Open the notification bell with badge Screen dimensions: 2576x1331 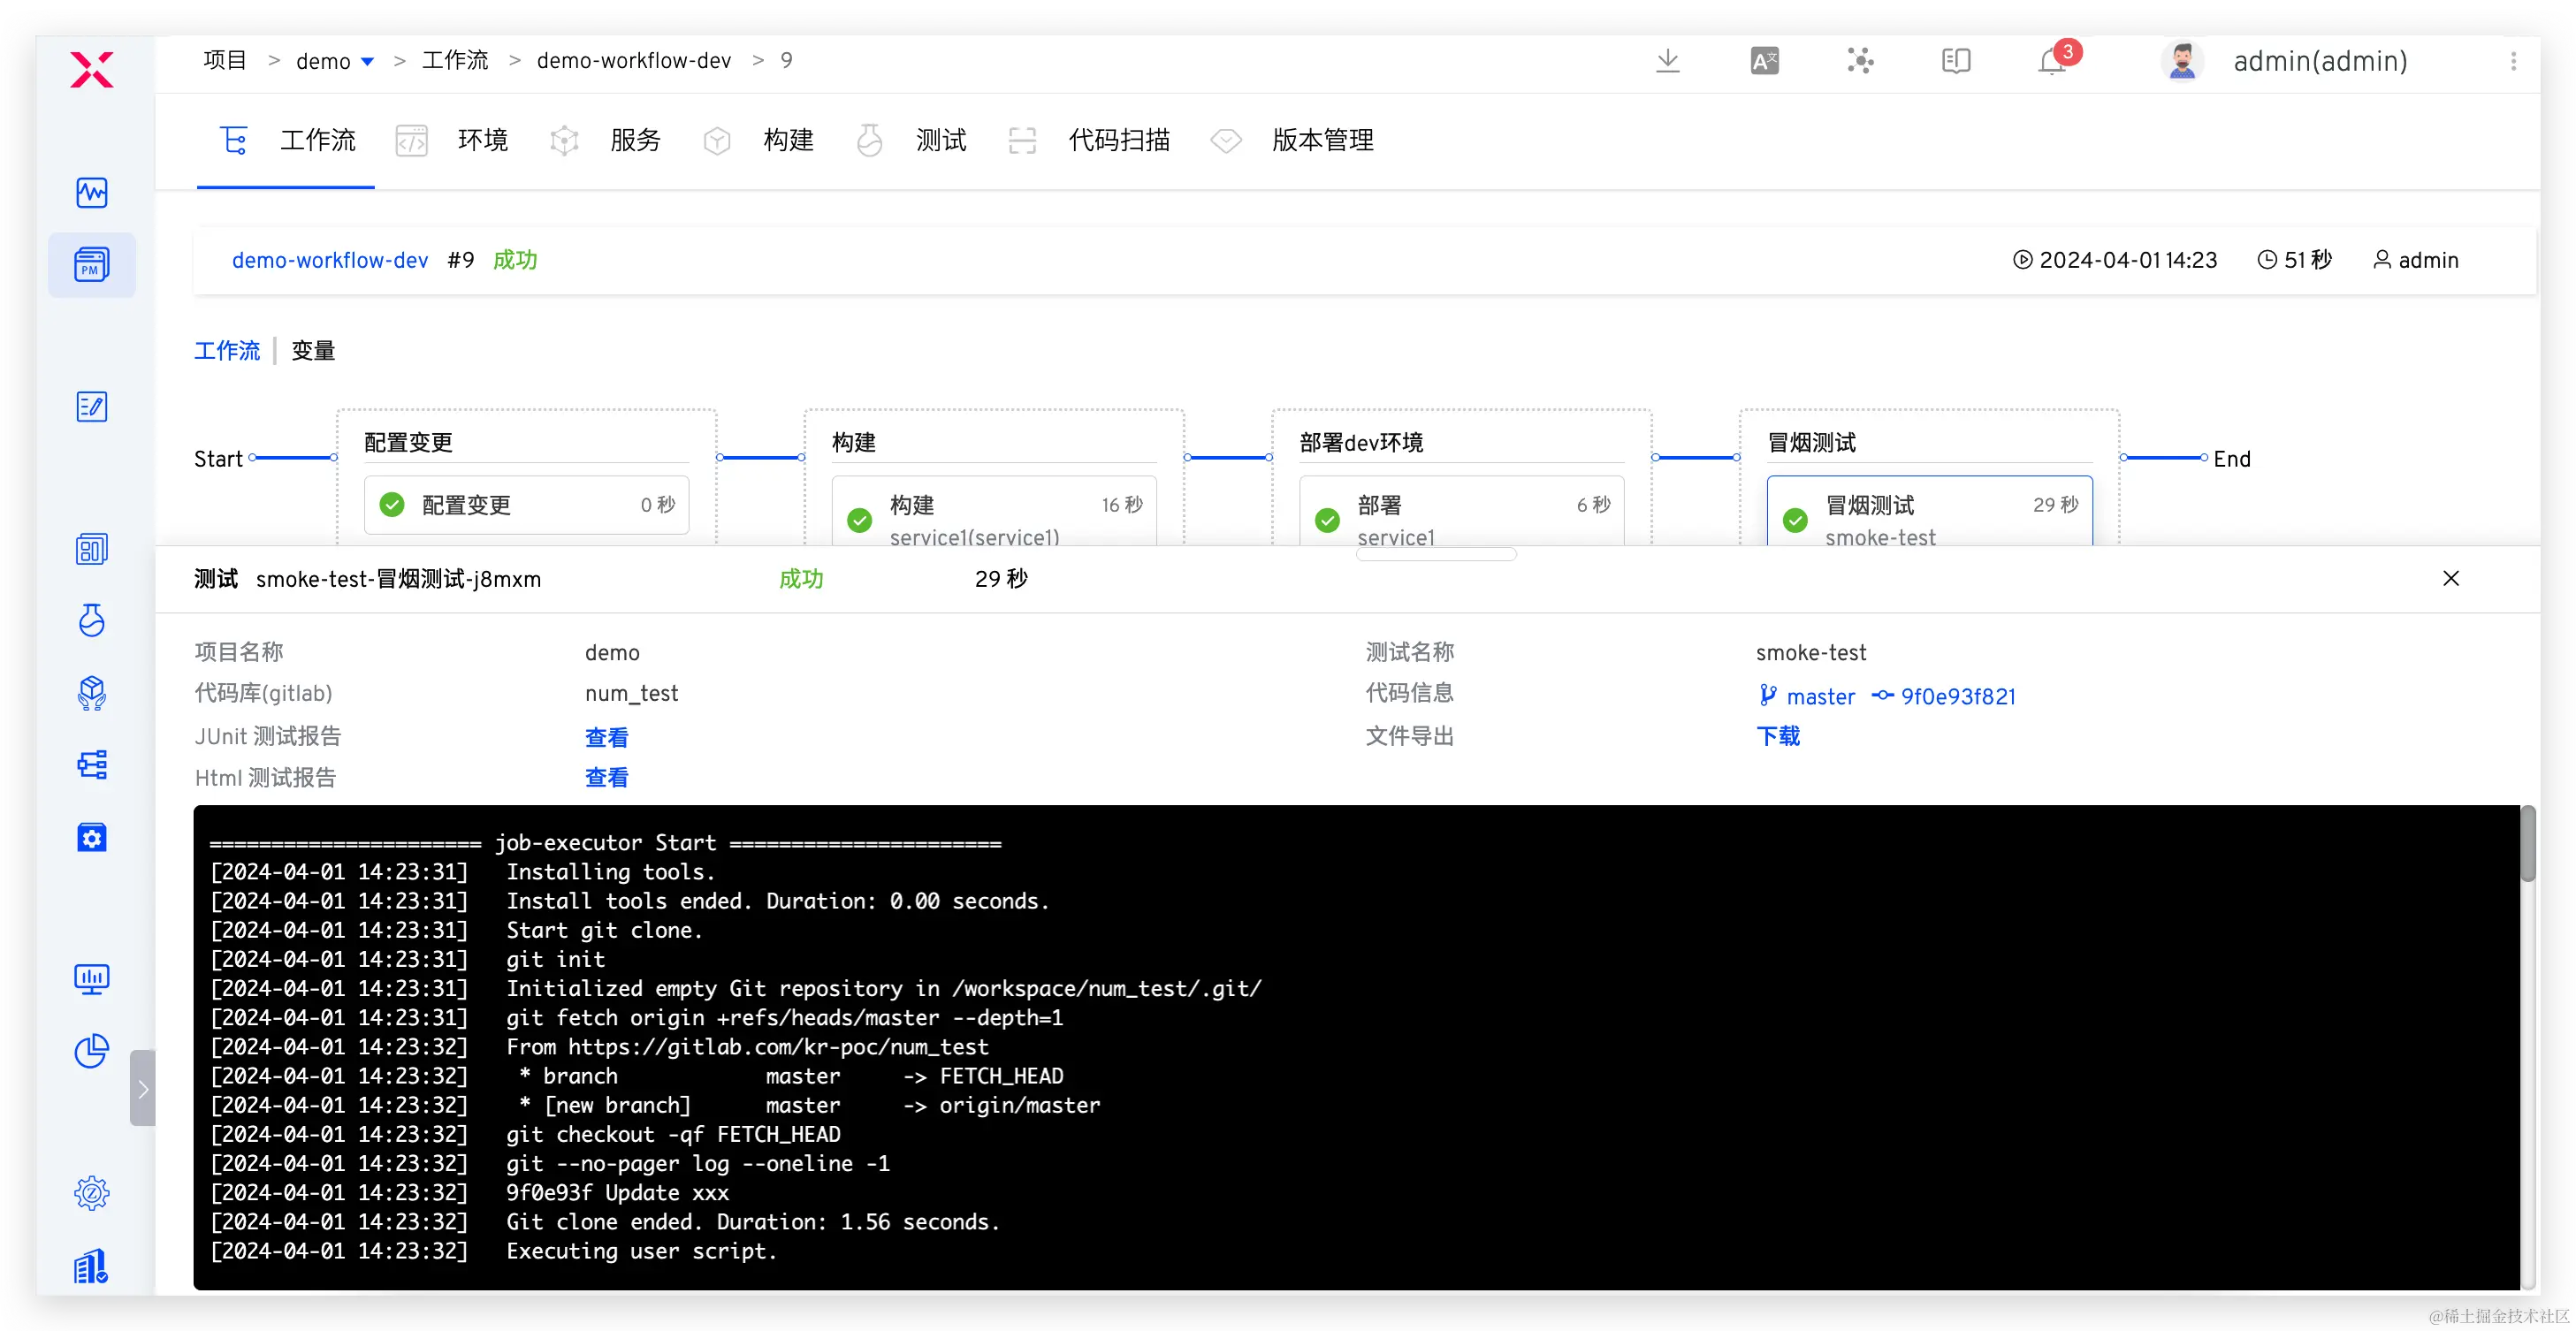(2053, 61)
